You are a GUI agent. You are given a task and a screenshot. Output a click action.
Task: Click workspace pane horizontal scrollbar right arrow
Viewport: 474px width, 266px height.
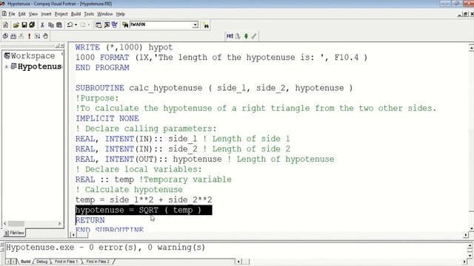59,223
